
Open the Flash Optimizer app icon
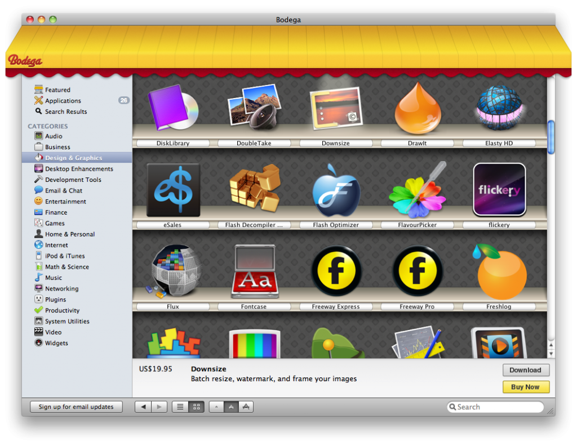[x=336, y=190]
